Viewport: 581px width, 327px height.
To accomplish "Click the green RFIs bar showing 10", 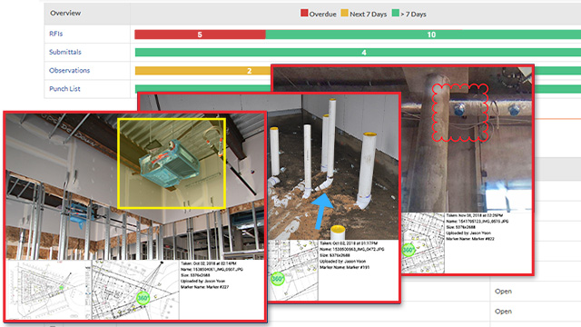I will (423, 35).
